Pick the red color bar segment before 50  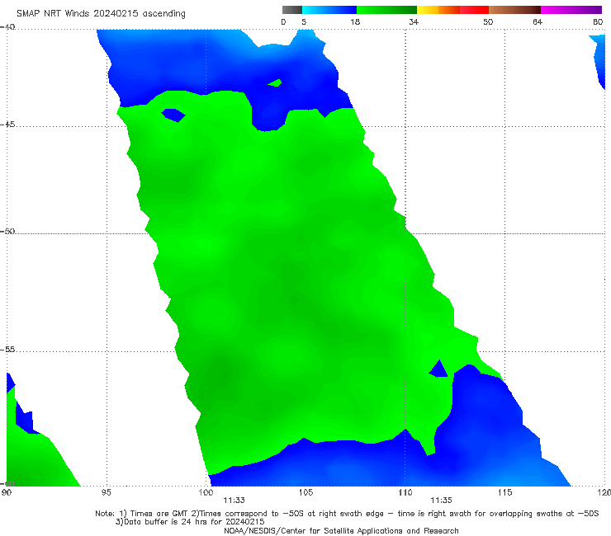(474, 10)
